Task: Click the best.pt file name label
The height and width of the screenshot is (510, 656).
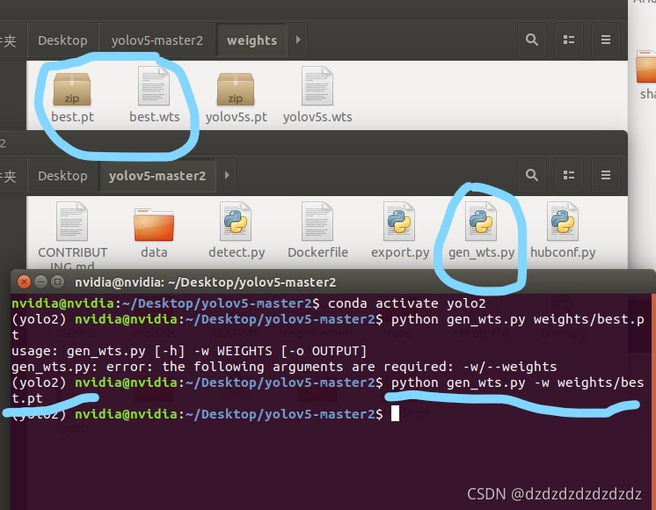Action: pos(72,117)
